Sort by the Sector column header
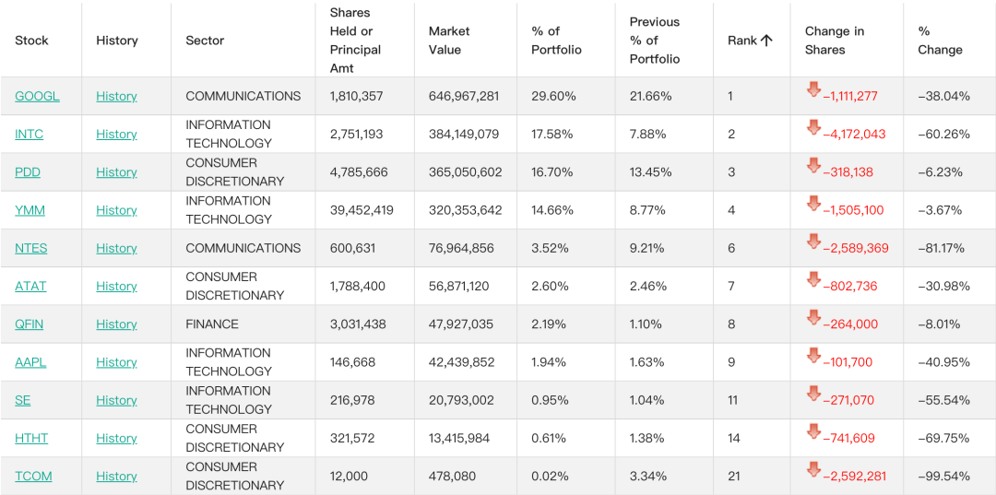The image size is (996, 495). tap(205, 41)
